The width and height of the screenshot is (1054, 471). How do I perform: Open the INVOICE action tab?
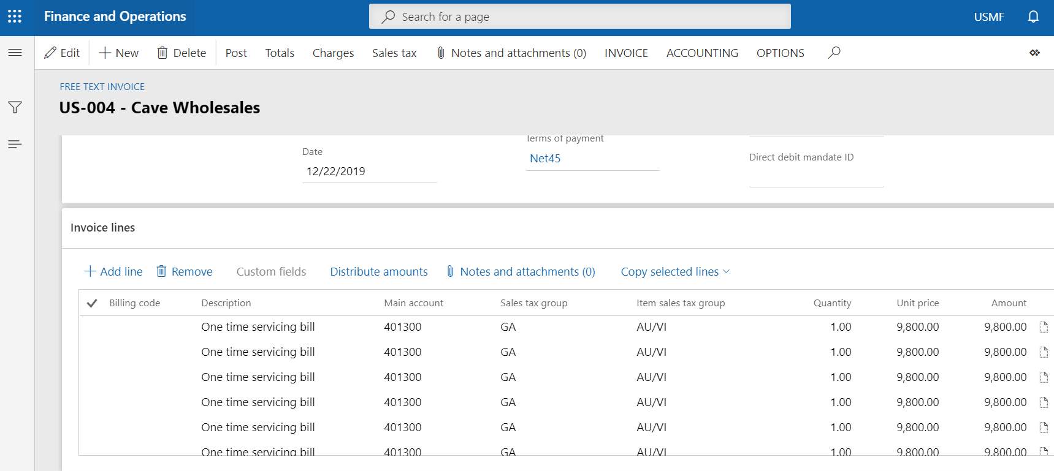click(x=626, y=53)
